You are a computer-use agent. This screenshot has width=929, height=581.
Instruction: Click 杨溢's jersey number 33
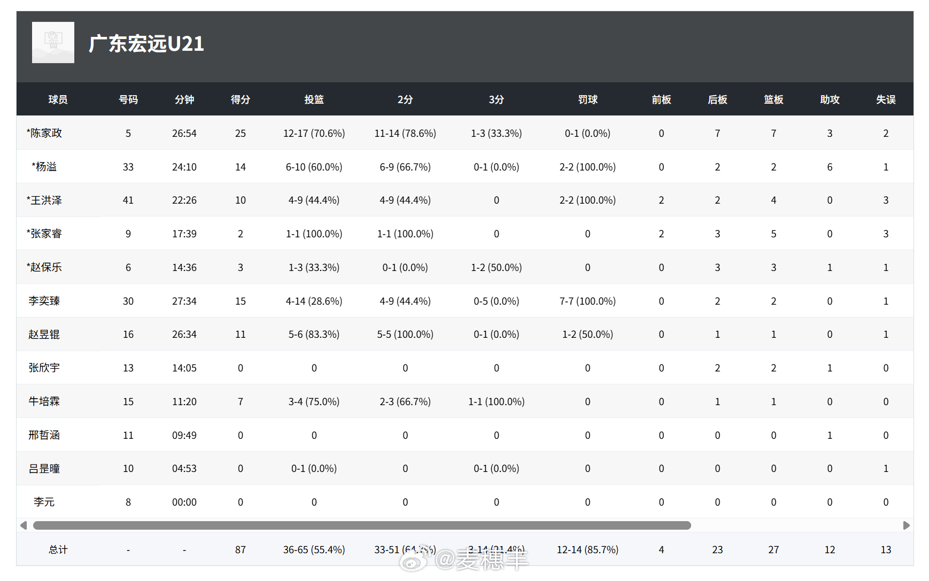tap(128, 167)
